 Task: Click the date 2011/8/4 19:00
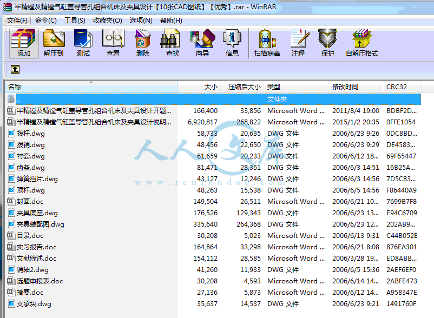point(356,111)
